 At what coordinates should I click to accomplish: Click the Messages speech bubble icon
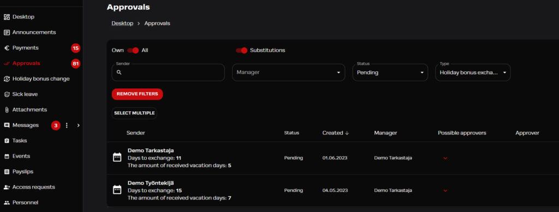[7, 125]
